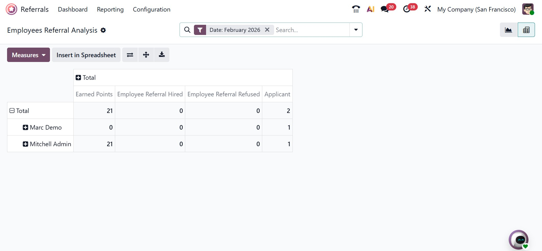Click into the Search field
Screen dimensions: 542x251
311,30
